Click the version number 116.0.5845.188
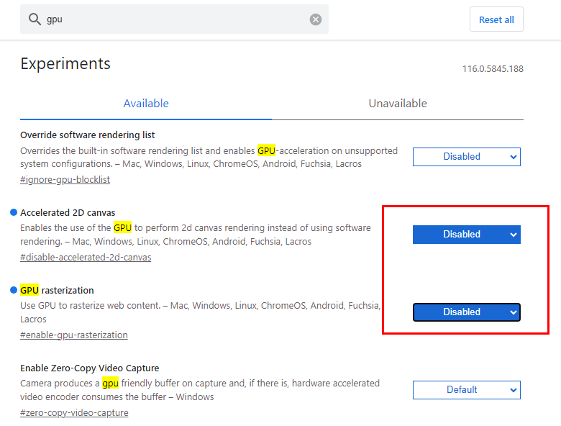 point(493,69)
